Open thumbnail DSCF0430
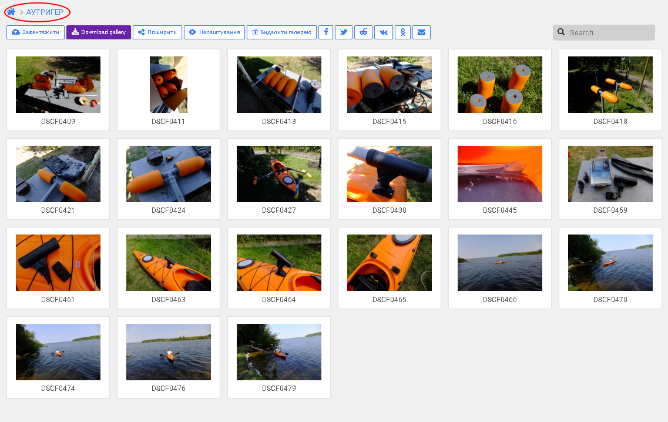The image size is (668, 422). (390, 174)
